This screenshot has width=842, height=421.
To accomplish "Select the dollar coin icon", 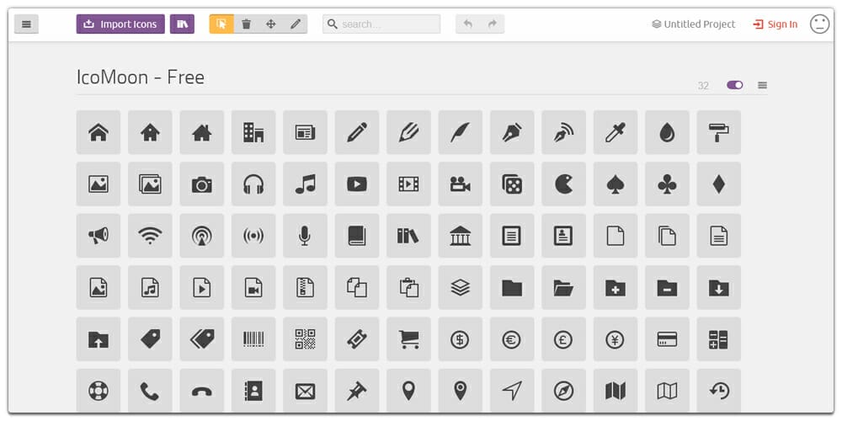I will click(461, 338).
